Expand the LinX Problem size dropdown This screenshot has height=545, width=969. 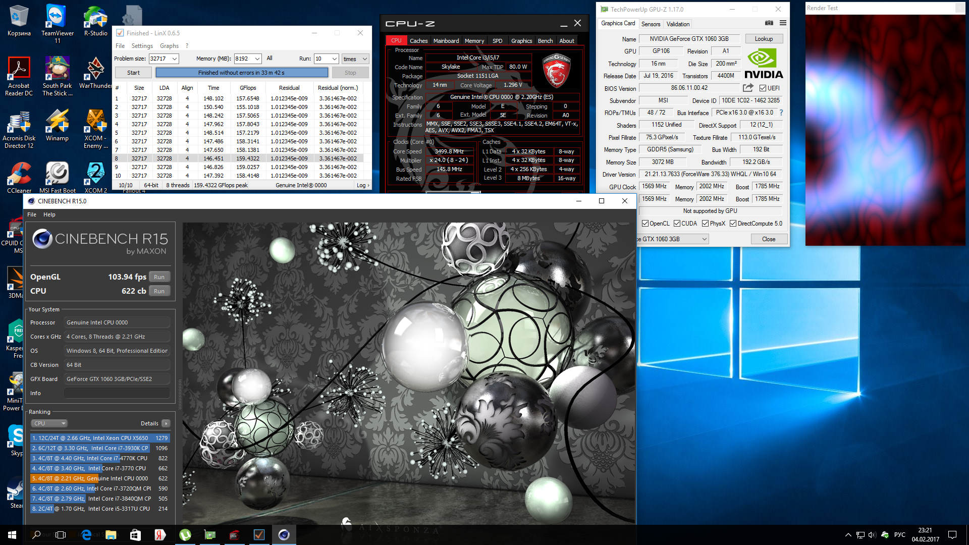pyautogui.click(x=175, y=59)
